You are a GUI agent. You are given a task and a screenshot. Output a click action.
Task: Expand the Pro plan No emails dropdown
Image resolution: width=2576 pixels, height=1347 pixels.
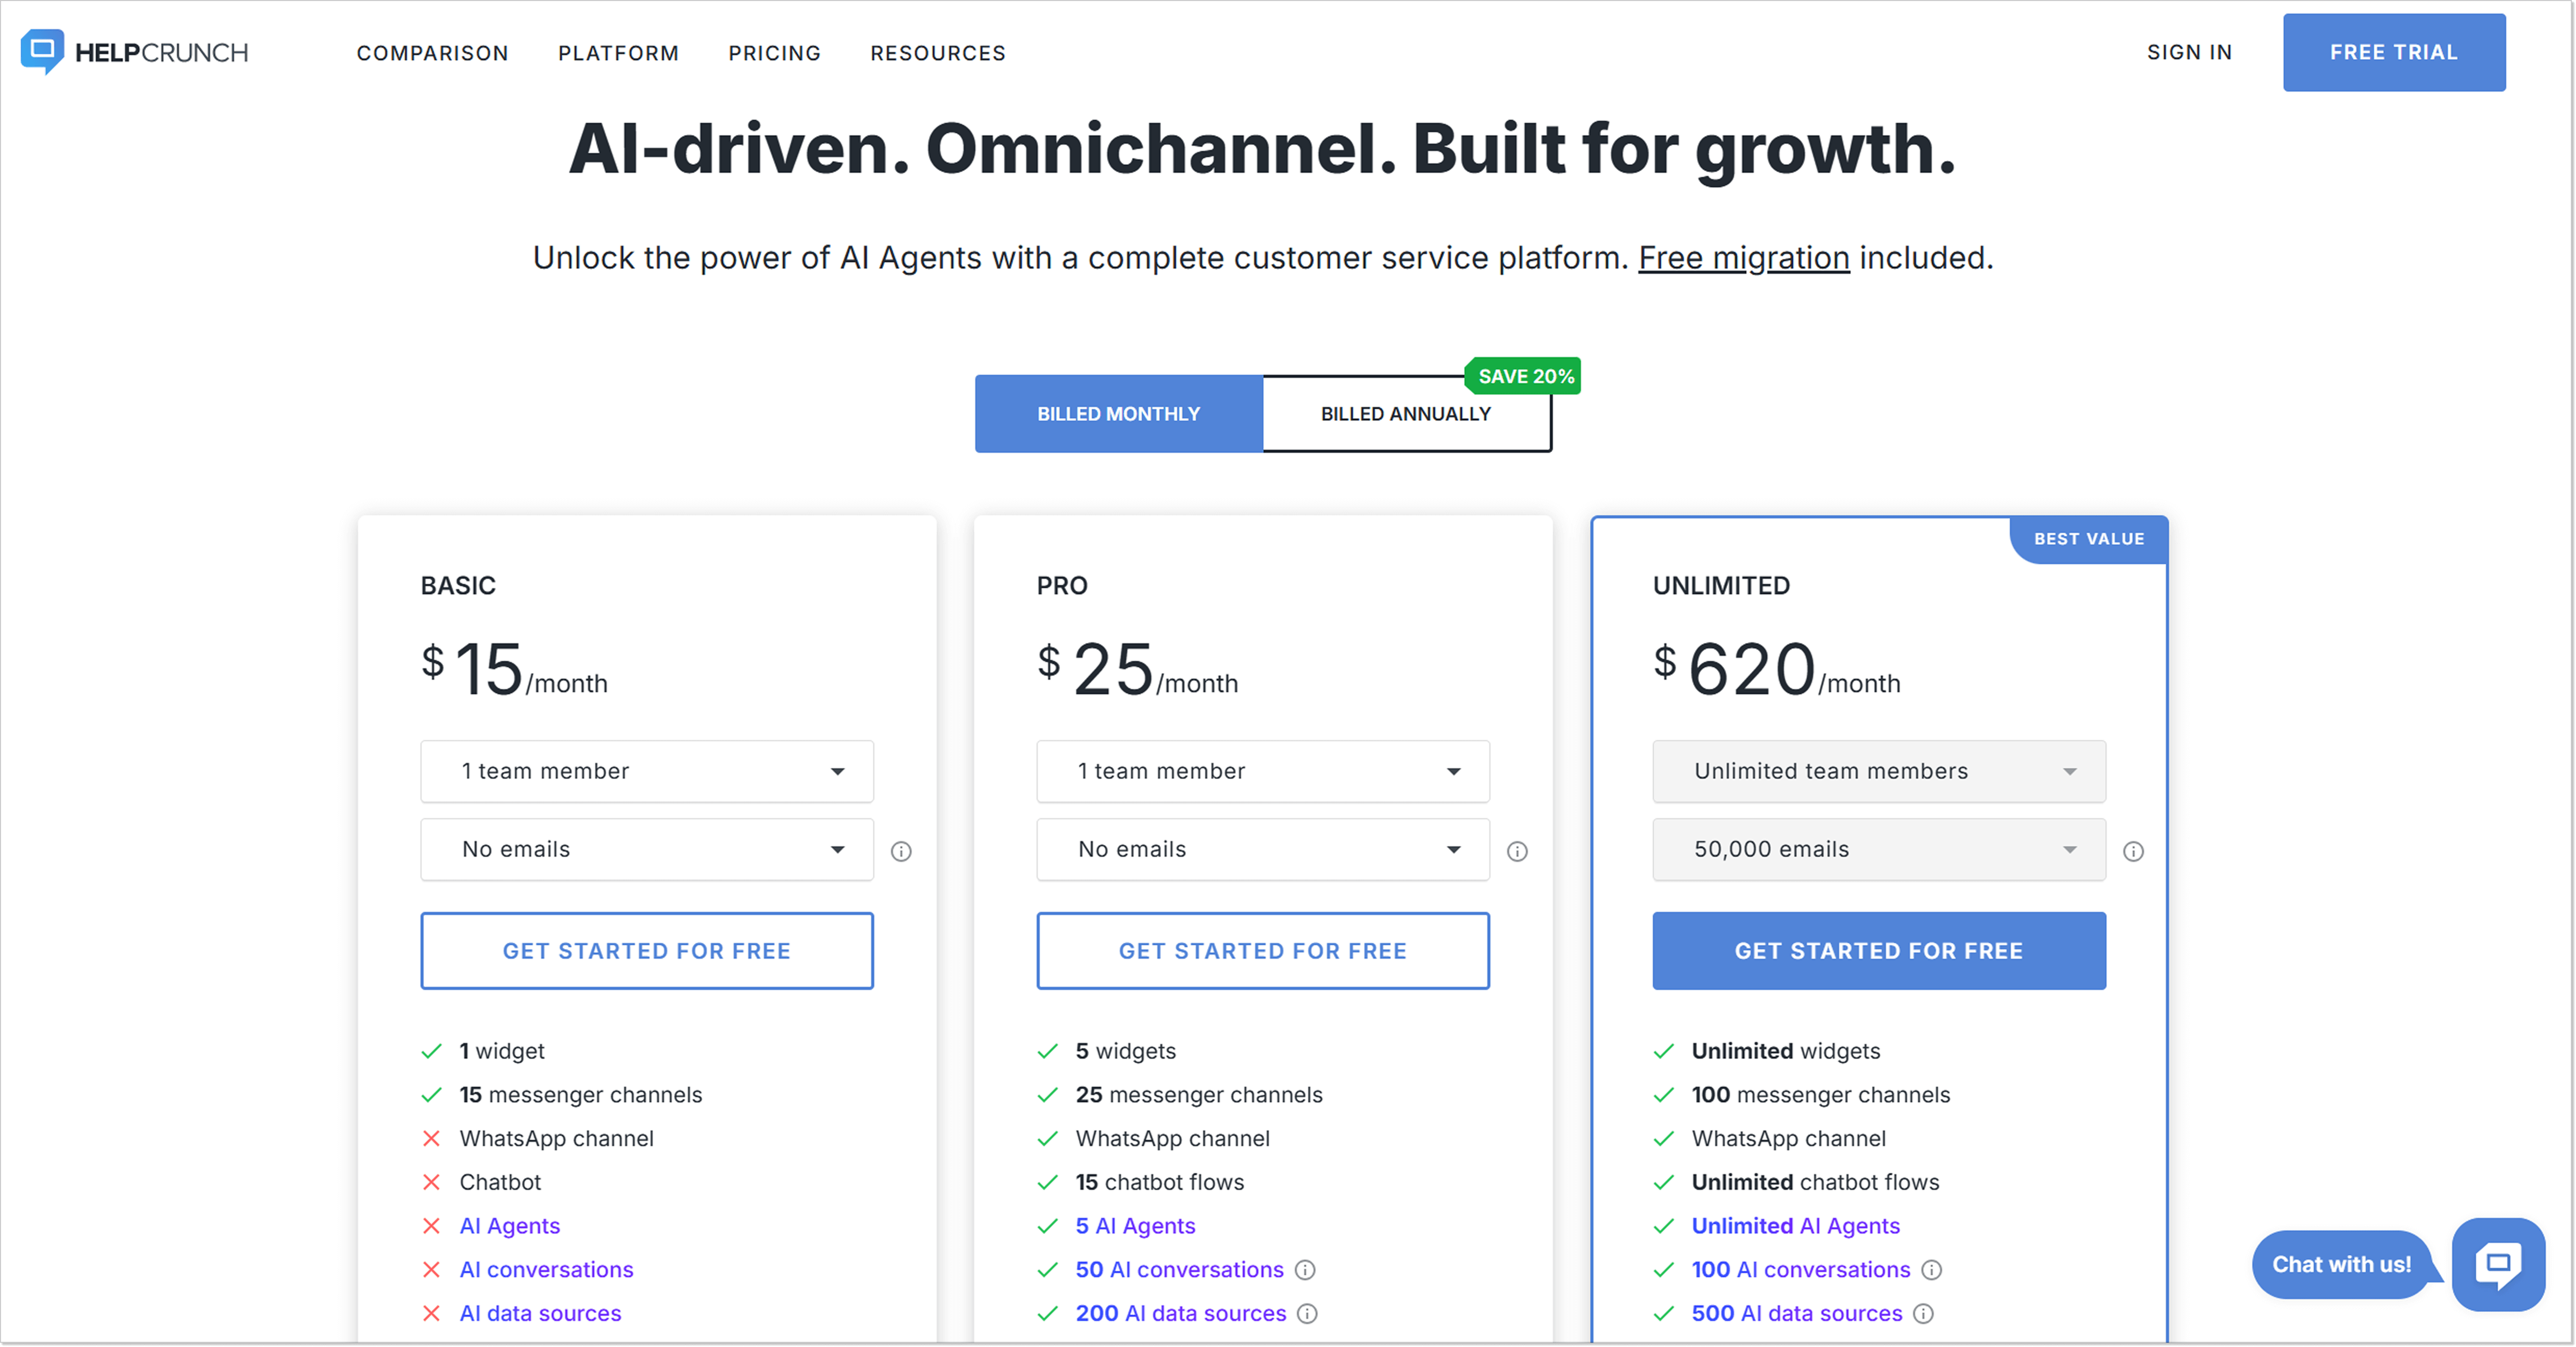click(x=1262, y=849)
